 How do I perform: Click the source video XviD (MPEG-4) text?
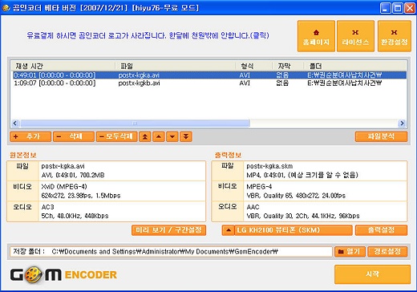point(64,186)
